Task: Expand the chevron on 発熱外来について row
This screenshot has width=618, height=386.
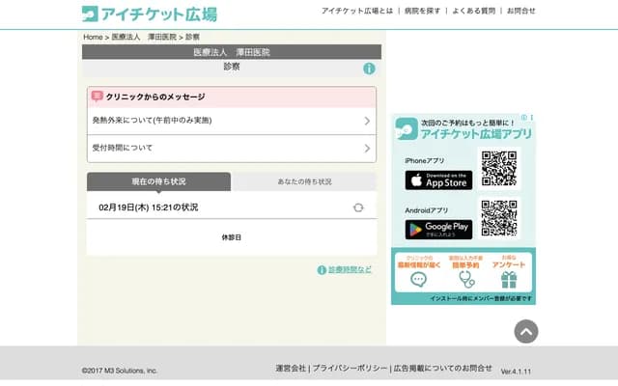Action: click(367, 121)
